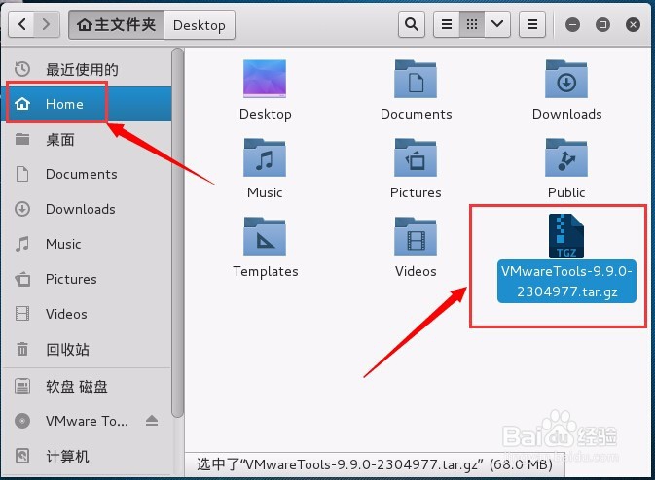Open Pictures in the sidebar
Image resolution: width=655 pixels, height=480 pixels.
pos(88,279)
